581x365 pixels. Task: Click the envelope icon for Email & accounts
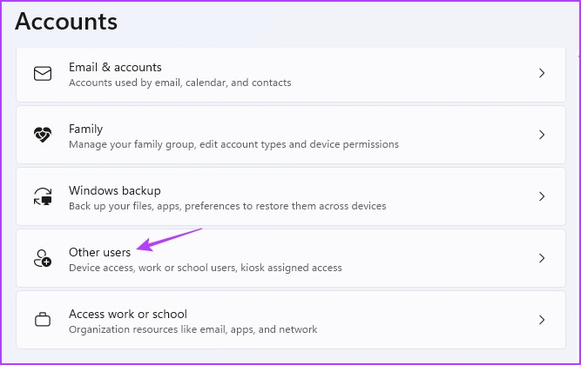43,74
